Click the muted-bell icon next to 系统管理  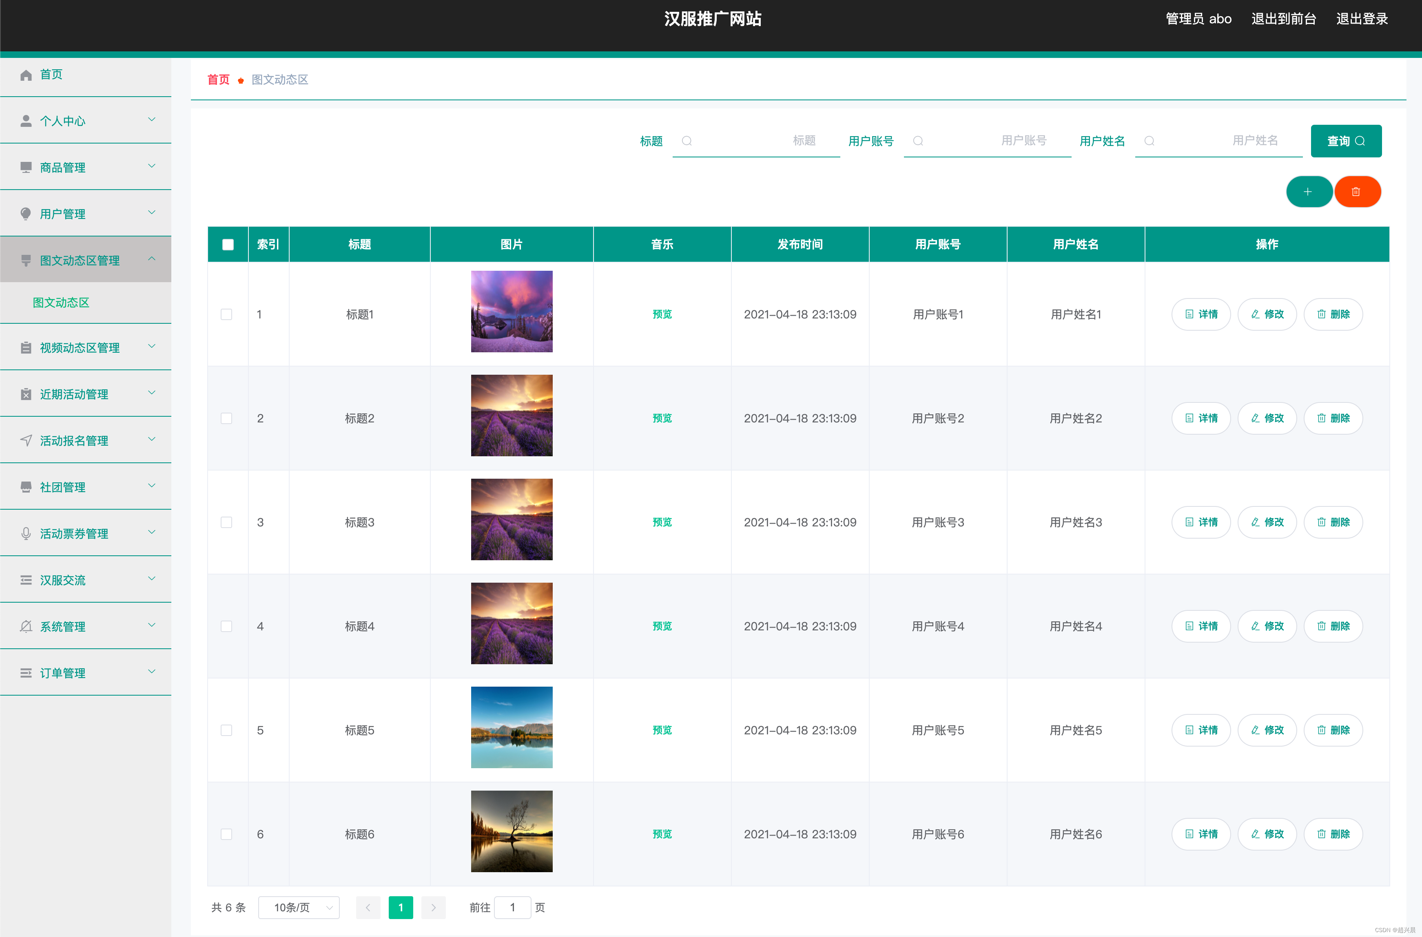[x=26, y=626]
